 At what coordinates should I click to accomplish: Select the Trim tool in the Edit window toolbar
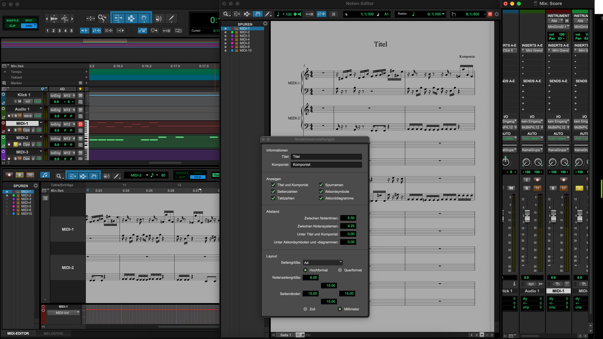[x=118, y=18]
